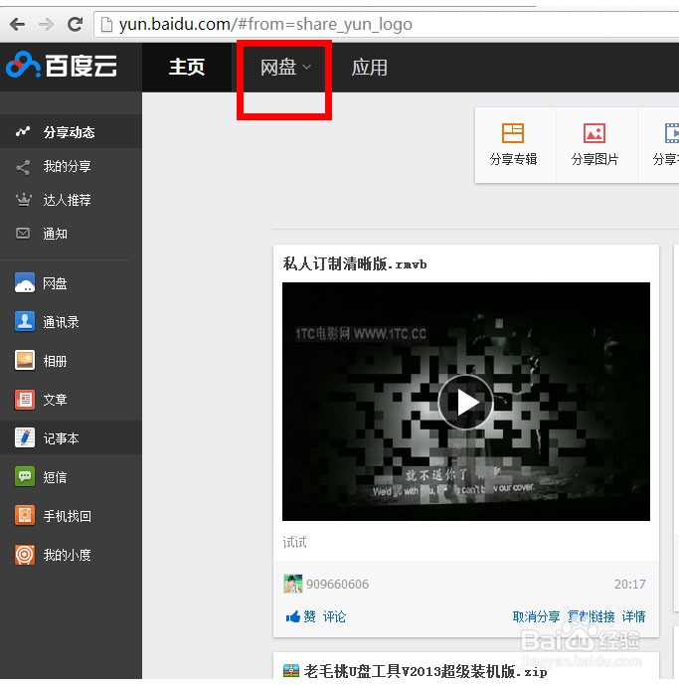This screenshot has height=686, width=679.
Task: Click the 909660606 user avatar
Action: point(292,584)
